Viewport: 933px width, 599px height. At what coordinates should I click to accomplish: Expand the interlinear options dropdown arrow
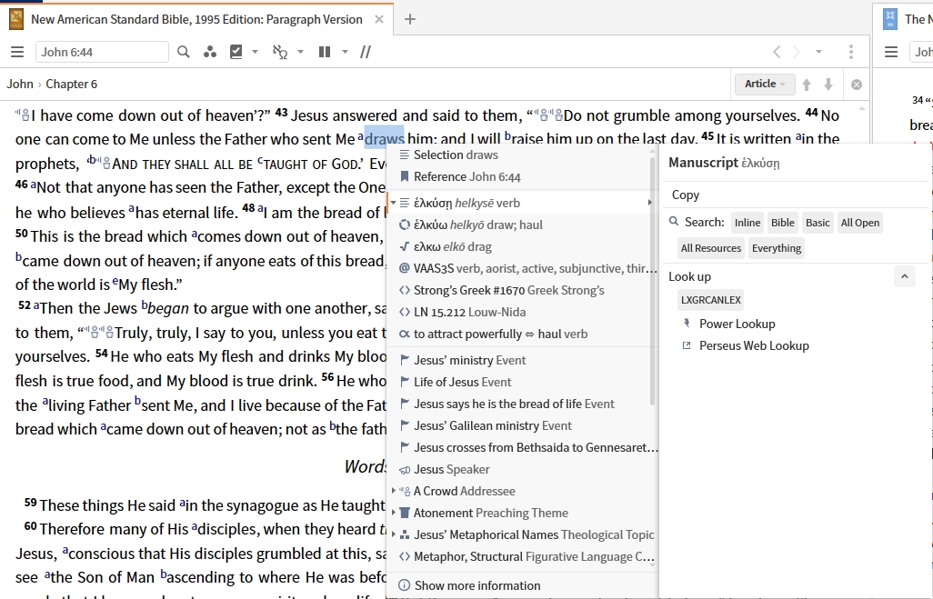[300, 53]
